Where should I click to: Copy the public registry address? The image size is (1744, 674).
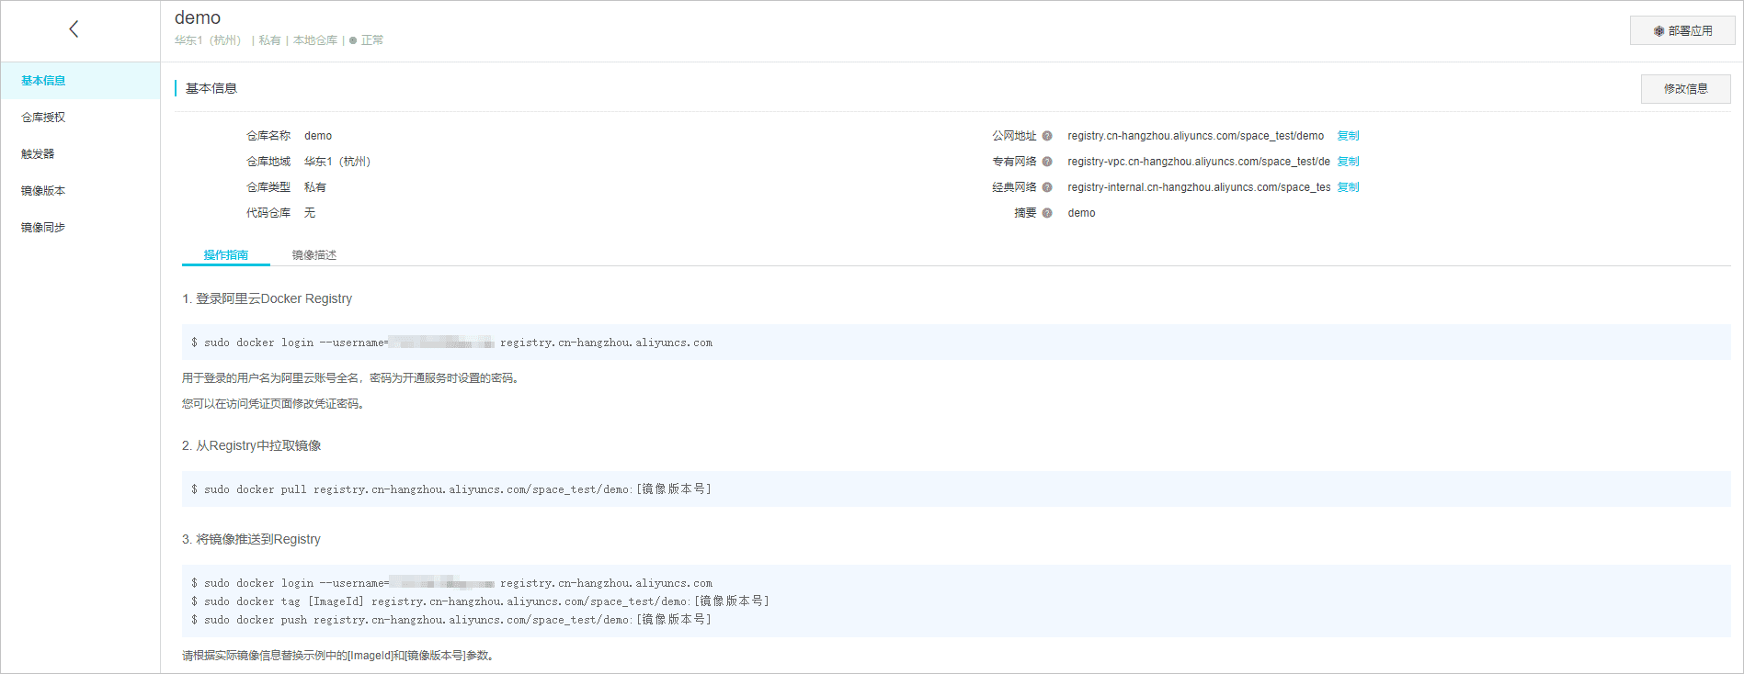click(1348, 136)
